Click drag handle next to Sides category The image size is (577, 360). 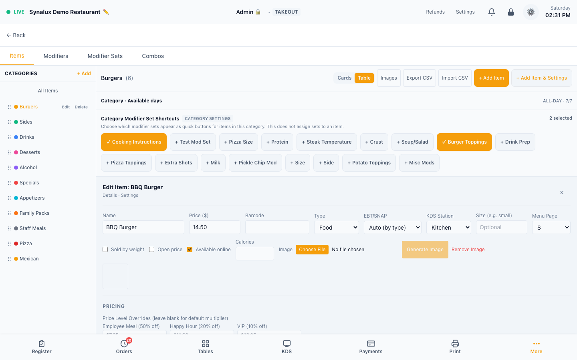click(x=9, y=122)
